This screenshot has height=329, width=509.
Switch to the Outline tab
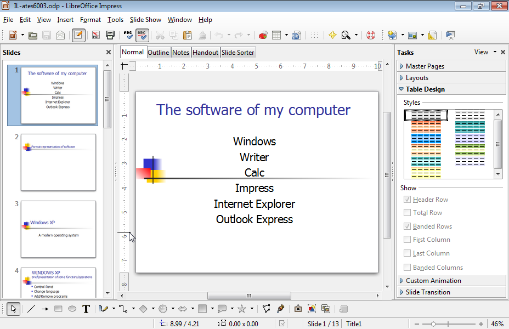pyautogui.click(x=159, y=53)
